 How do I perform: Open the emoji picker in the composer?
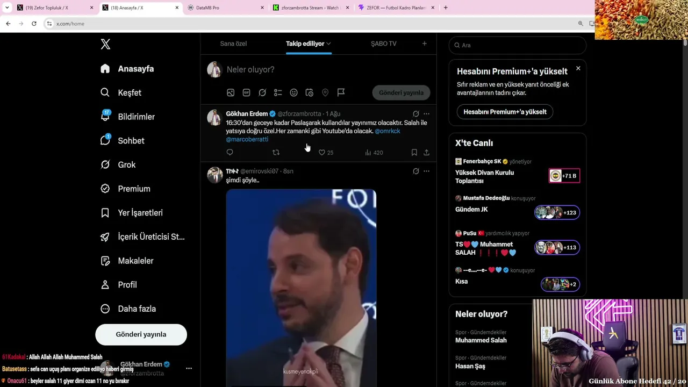[x=293, y=92]
